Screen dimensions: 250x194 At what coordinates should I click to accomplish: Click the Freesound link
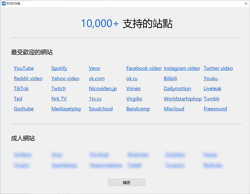tap(216, 109)
